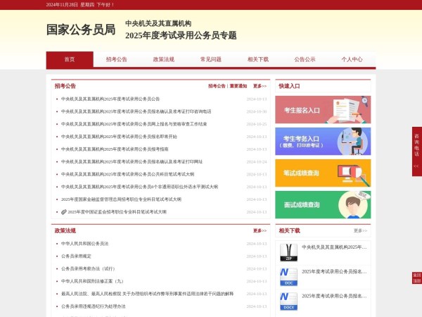Click the paperclip attachment icon in announcements
The width and height of the screenshot is (422, 317).
pyautogui.click(x=64, y=211)
